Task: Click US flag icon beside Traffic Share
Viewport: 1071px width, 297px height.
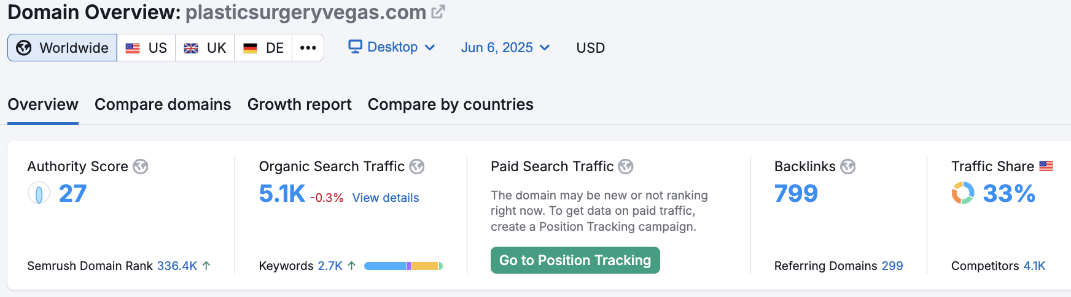Action: pos(1046,166)
